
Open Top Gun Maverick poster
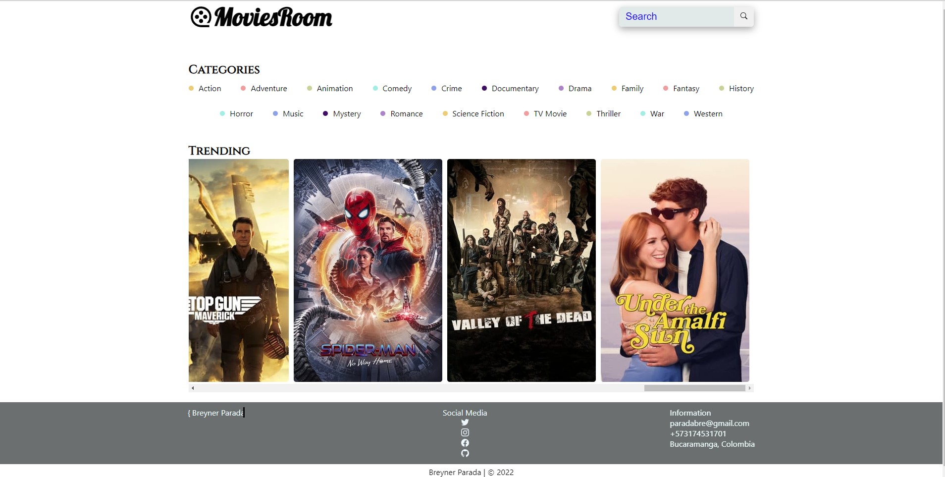pyautogui.click(x=239, y=270)
